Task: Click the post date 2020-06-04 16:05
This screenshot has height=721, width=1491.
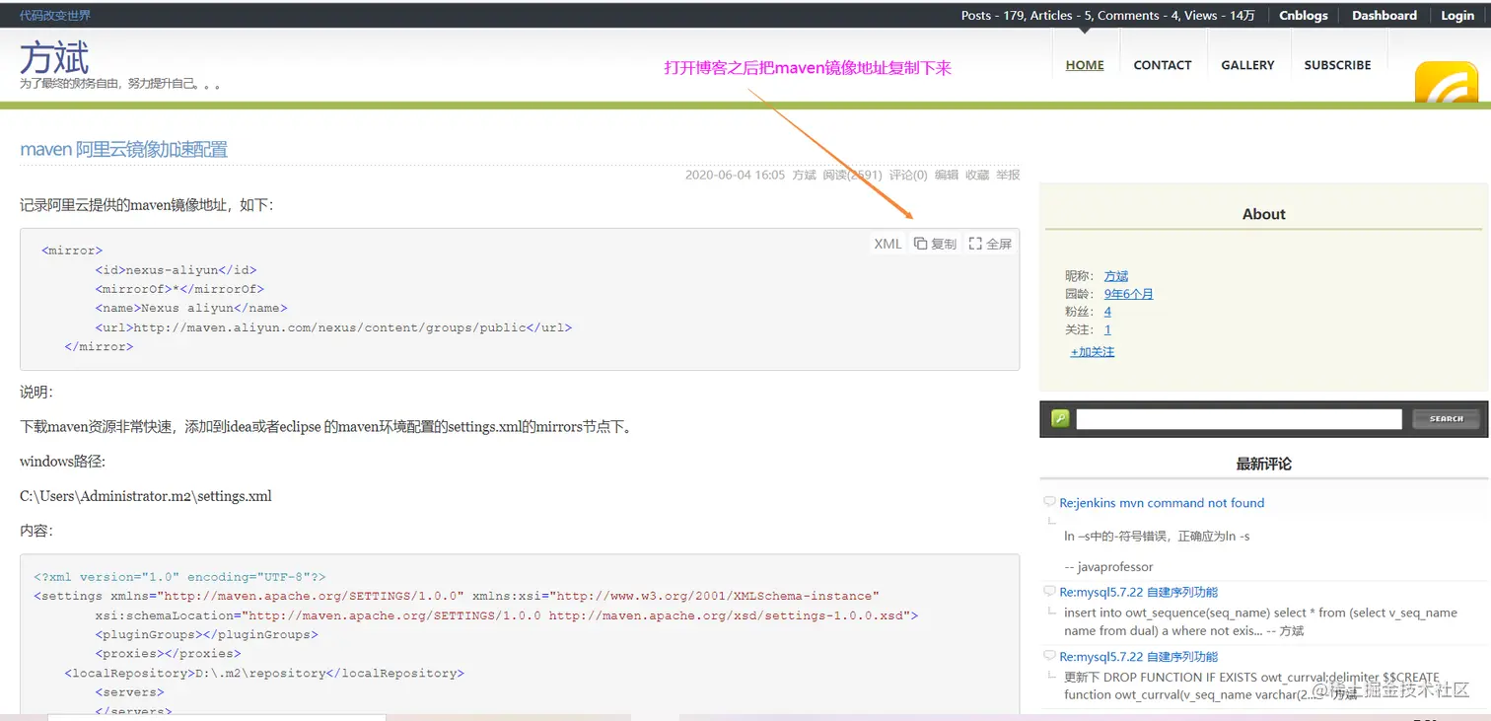Action: point(735,175)
